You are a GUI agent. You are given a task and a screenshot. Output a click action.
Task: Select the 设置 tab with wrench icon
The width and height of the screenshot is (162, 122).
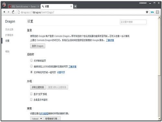point(57,7)
